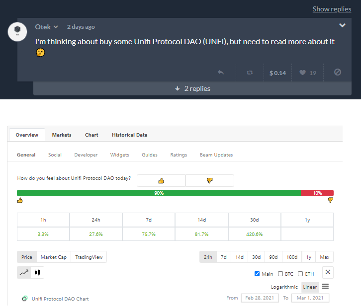Click the 75.7% 7d change value
This screenshot has height=307, width=361.
149,234
